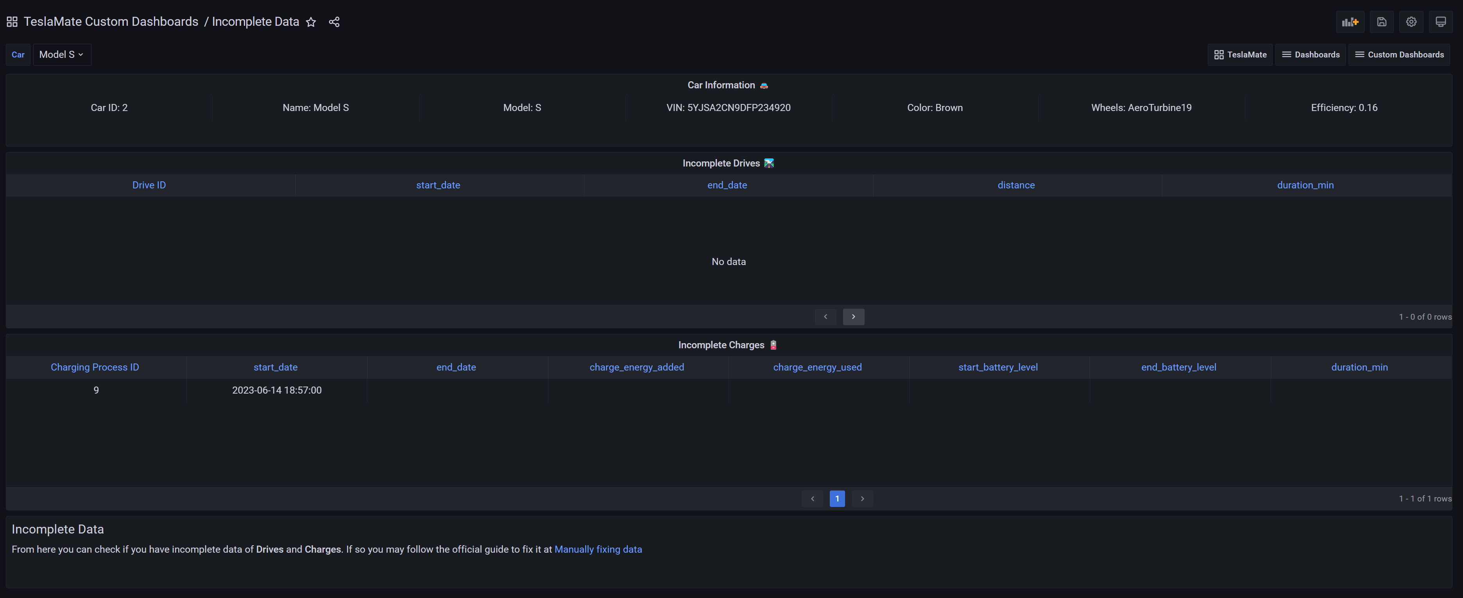Click previous page arrow in Incomplete Drives
The width and height of the screenshot is (1463, 598).
(825, 317)
